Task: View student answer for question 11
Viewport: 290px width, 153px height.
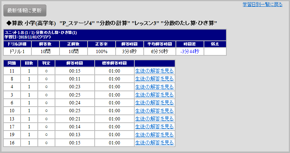Action: [x=155, y=71]
